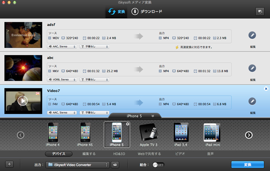
Task: Click the source format F4V label
Action: tap(55, 104)
